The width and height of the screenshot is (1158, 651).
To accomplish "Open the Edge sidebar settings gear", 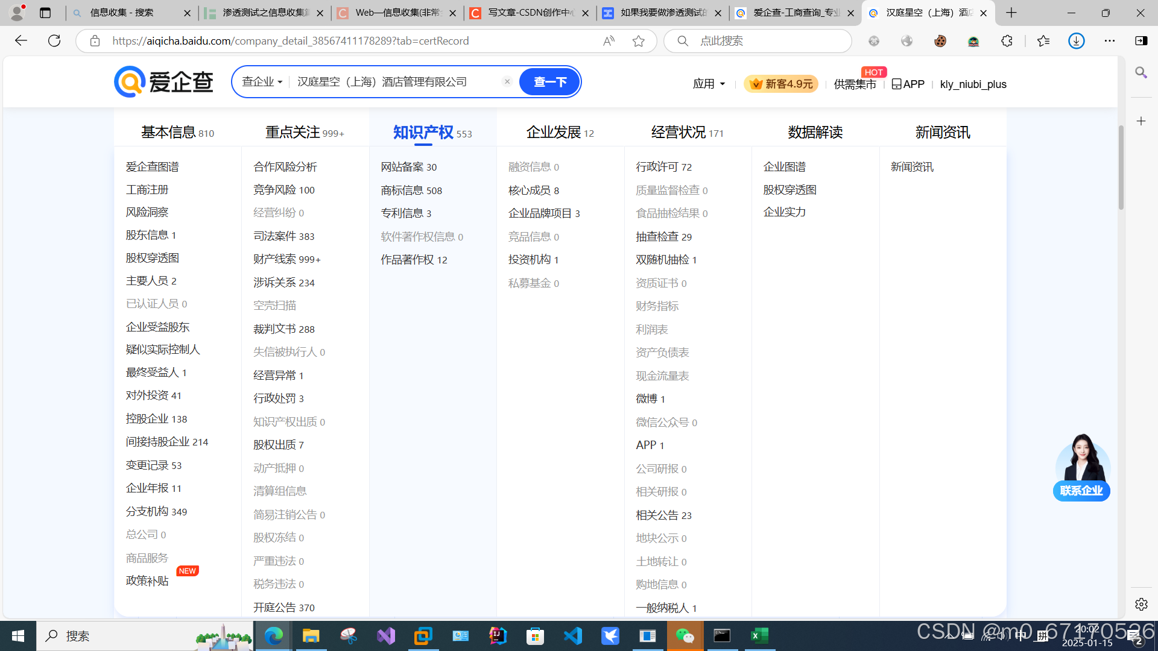I will point(1141,604).
